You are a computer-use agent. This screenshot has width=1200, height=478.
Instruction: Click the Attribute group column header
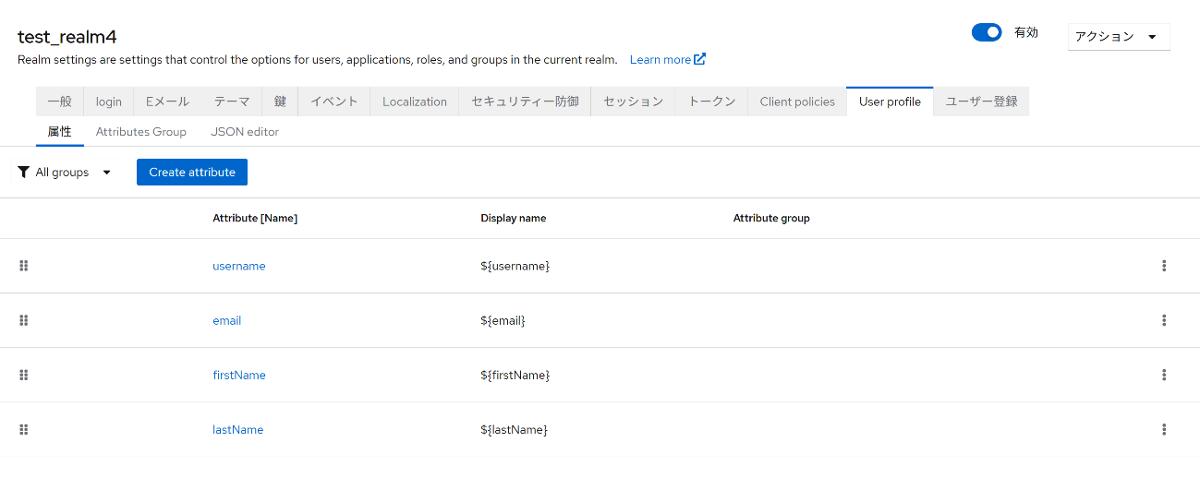click(771, 218)
